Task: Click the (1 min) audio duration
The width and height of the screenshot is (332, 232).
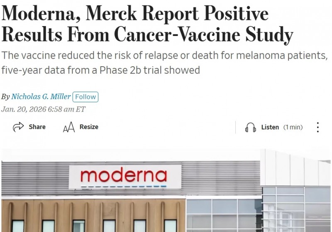Action: [293, 127]
